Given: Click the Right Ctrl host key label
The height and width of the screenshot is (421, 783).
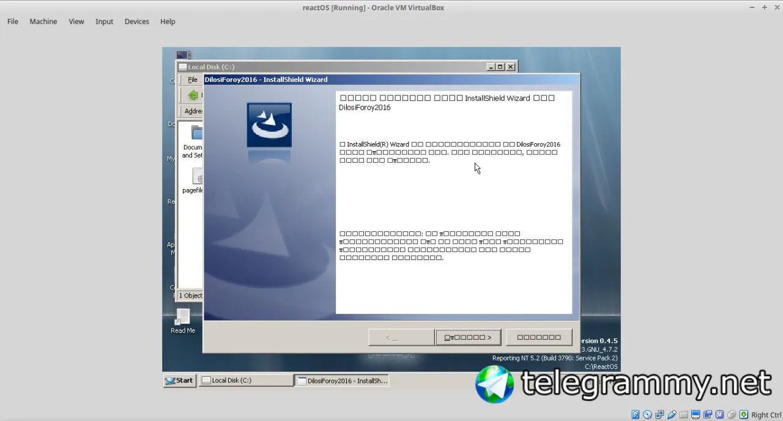Looking at the screenshot, I should pyautogui.click(x=766, y=415).
